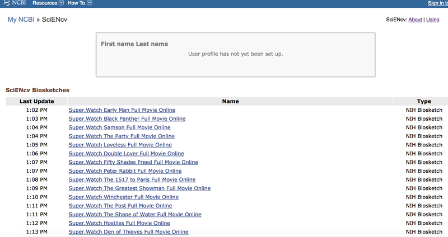Screen dimensions: 448x237
Task: Click the SciENcv Biosketches heading
Action: pos(38,90)
